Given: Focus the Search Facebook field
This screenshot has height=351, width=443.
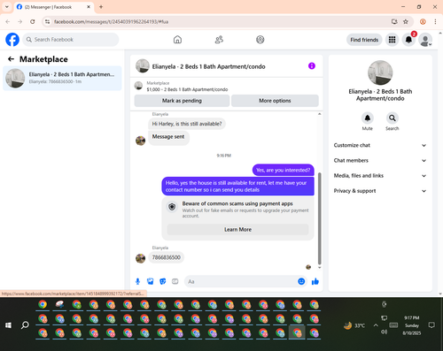Looking at the screenshot, I should pos(71,40).
